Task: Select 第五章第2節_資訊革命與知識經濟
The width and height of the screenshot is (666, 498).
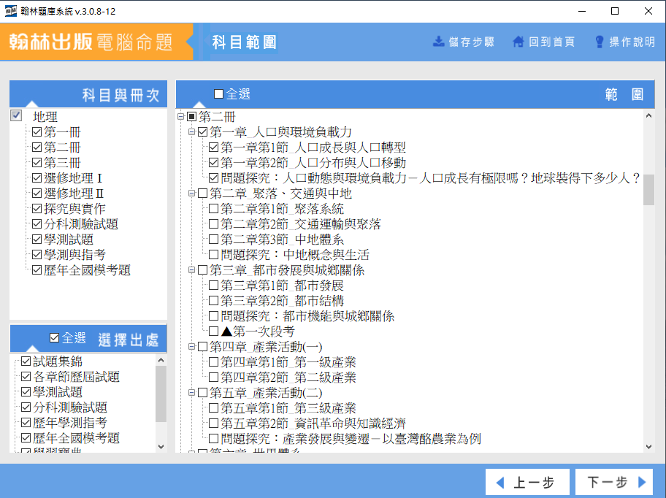Action: tap(313, 424)
